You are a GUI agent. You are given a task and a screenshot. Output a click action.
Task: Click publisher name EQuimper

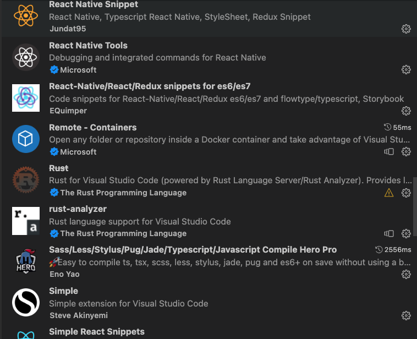(68, 111)
